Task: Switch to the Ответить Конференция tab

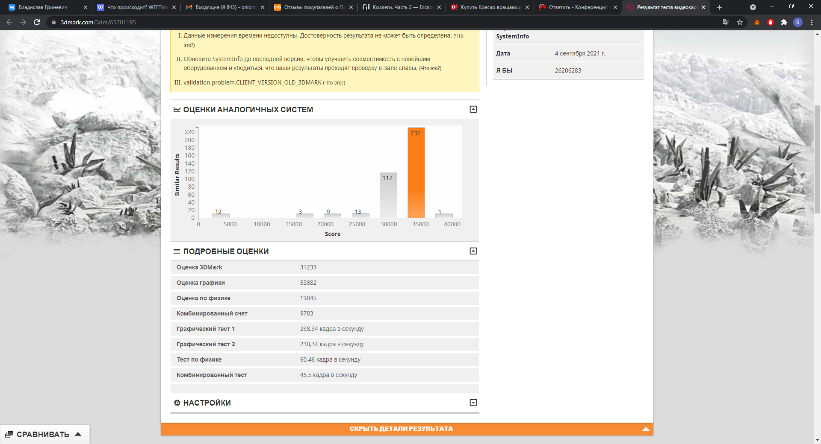Action: [x=579, y=7]
